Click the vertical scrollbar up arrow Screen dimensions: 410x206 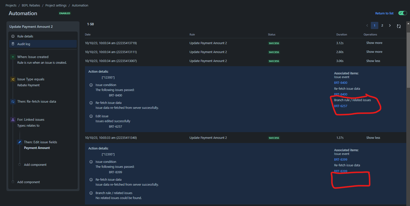pos(408,23)
